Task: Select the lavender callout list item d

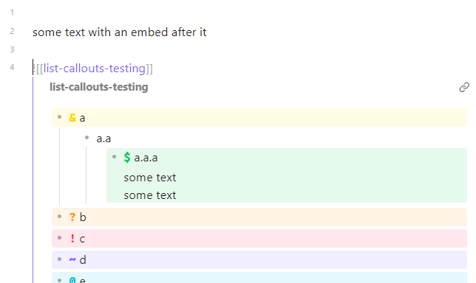Action: (259, 259)
